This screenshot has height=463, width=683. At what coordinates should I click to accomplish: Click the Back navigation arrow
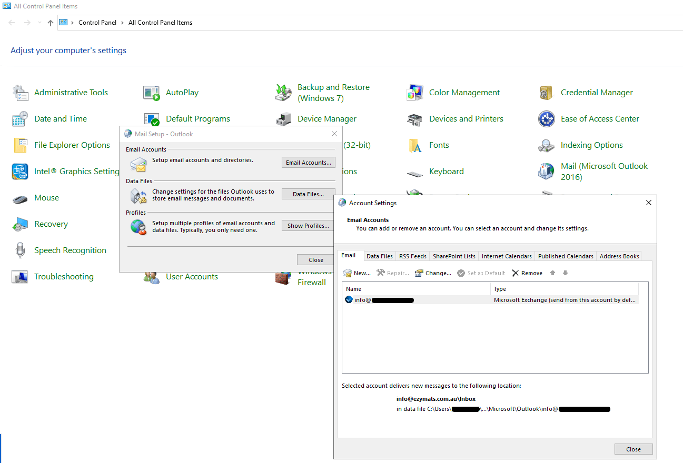pyautogui.click(x=12, y=23)
